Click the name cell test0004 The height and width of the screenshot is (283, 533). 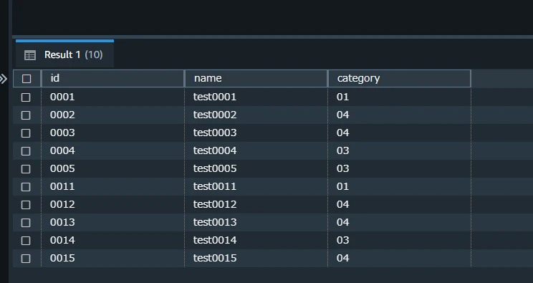pos(256,150)
